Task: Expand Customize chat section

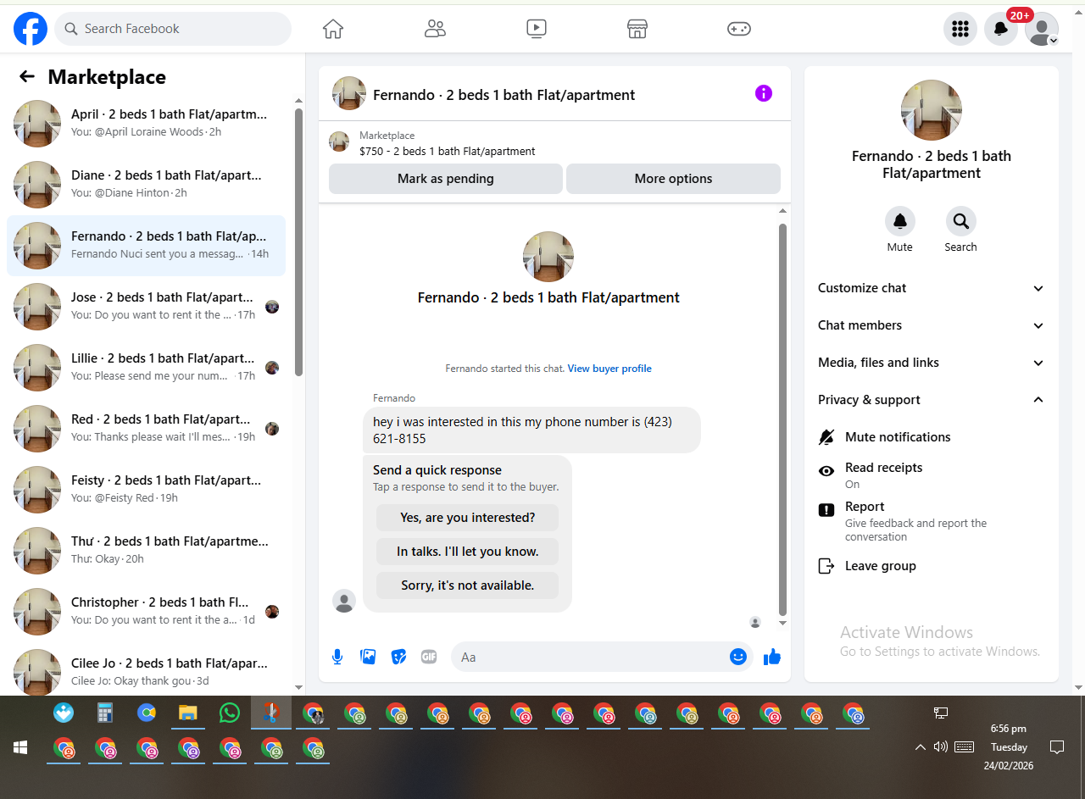Action: 931,288
